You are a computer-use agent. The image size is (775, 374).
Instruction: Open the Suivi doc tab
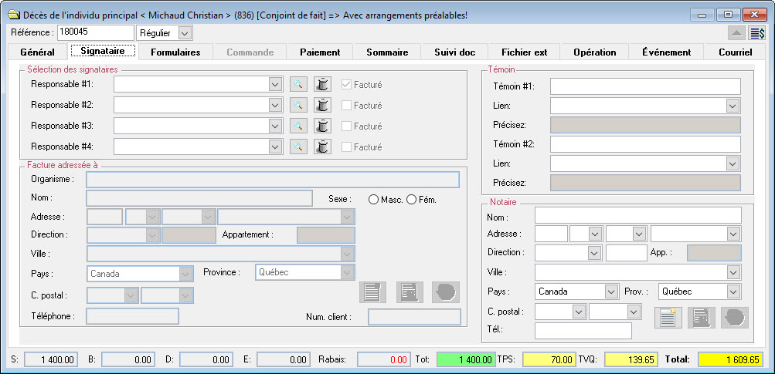(x=454, y=52)
